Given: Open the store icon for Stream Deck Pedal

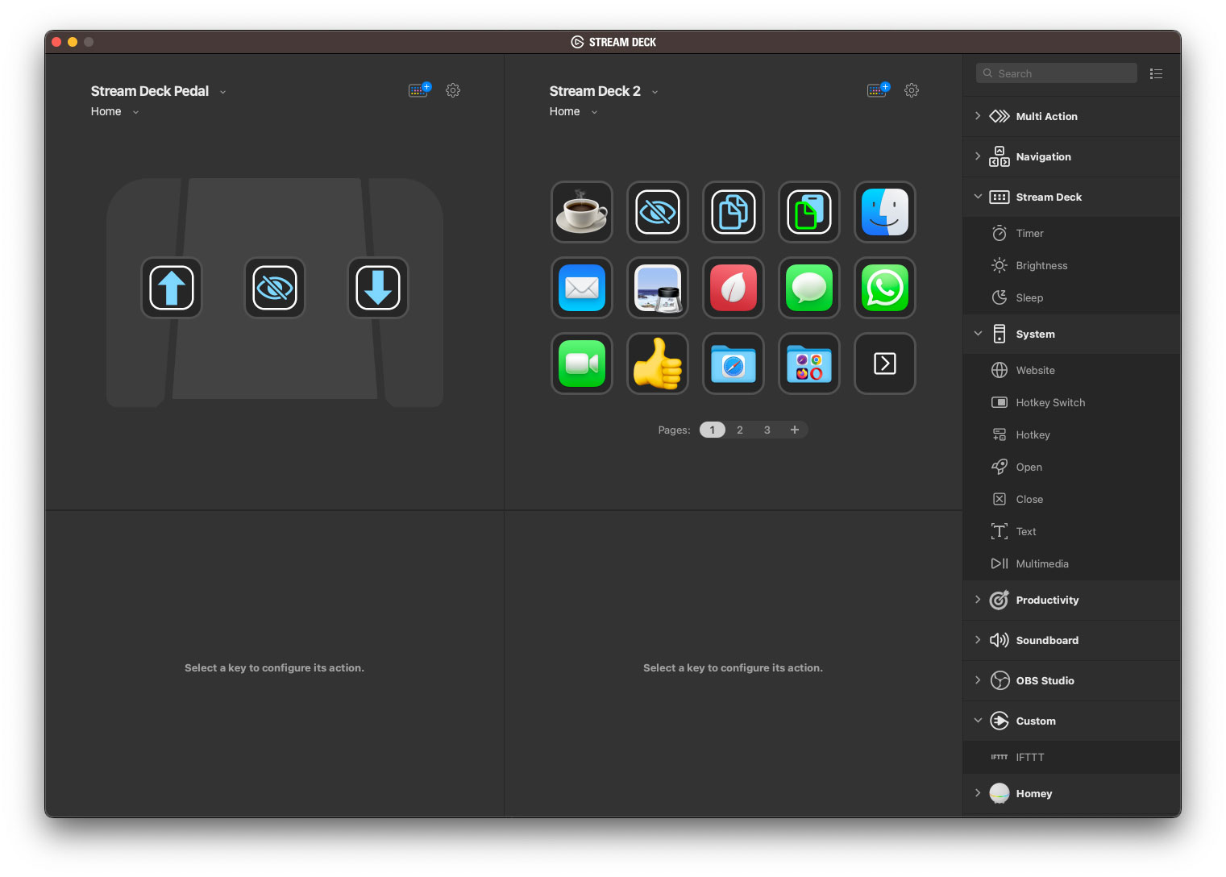Looking at the screenshot, I should tap(419, 89).
